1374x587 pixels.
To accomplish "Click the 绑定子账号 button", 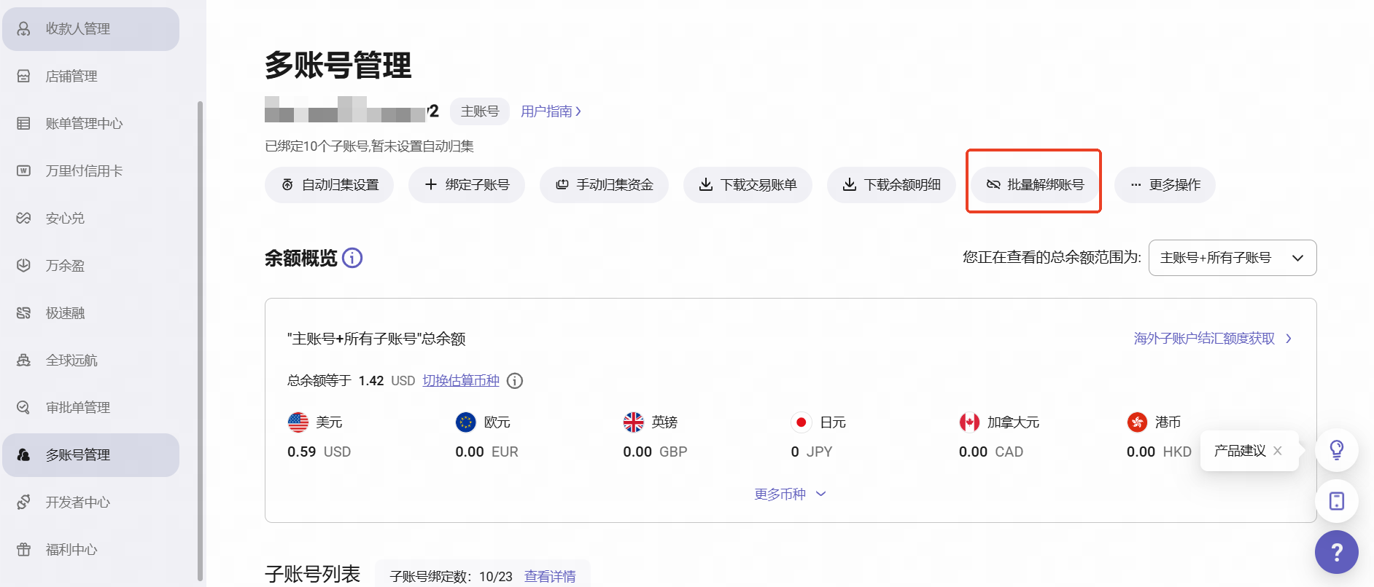I will click(x=467, y=185).
